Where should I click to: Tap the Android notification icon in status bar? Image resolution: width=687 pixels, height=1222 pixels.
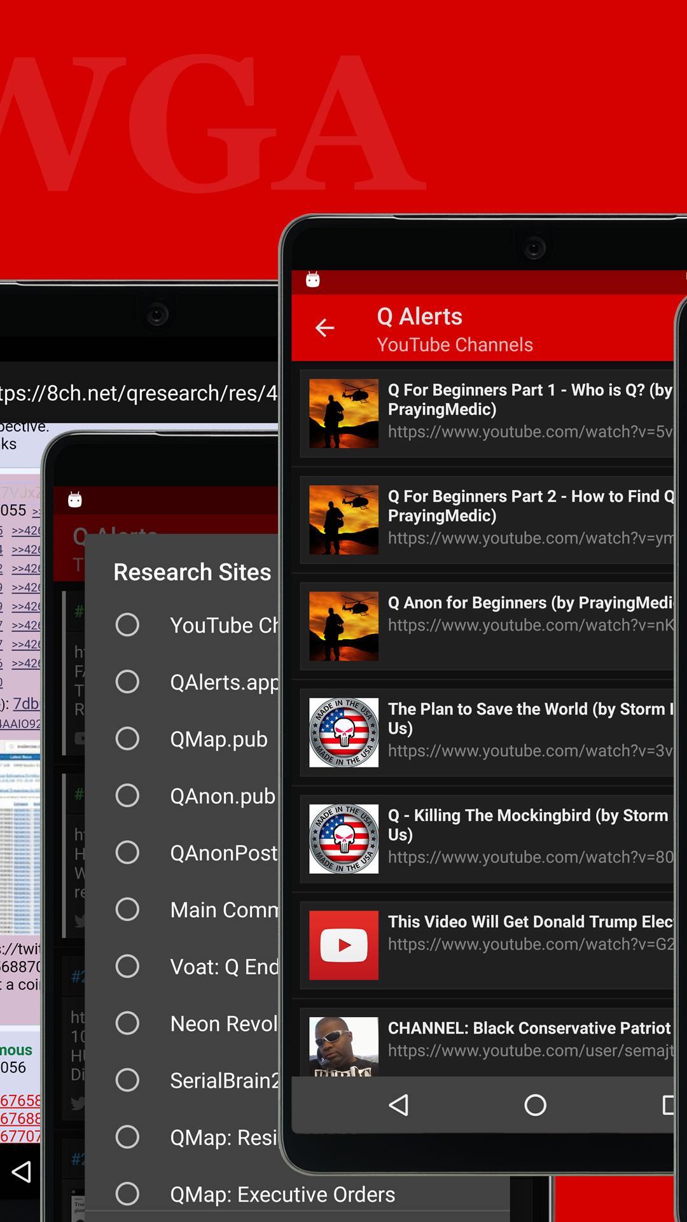click(x=312, y=279)
